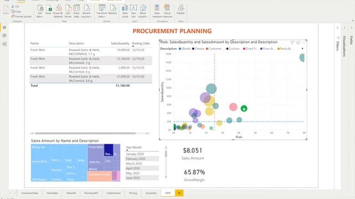The image size is (355, 199).
Task: Open the CustomerSales page tab
Action: [x=29, y=193]
